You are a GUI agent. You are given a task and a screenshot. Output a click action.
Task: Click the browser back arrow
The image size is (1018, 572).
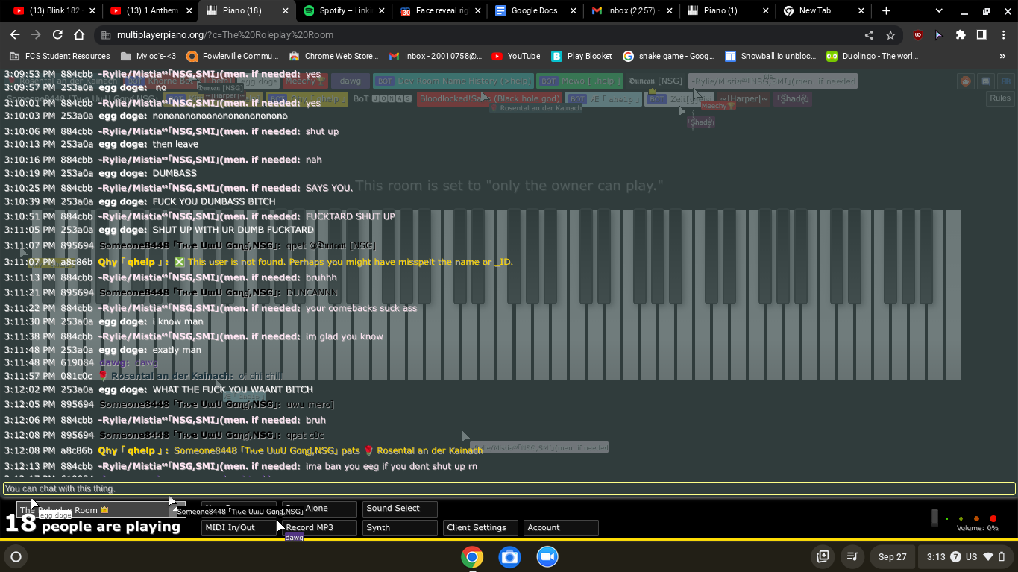click(15, 35)
